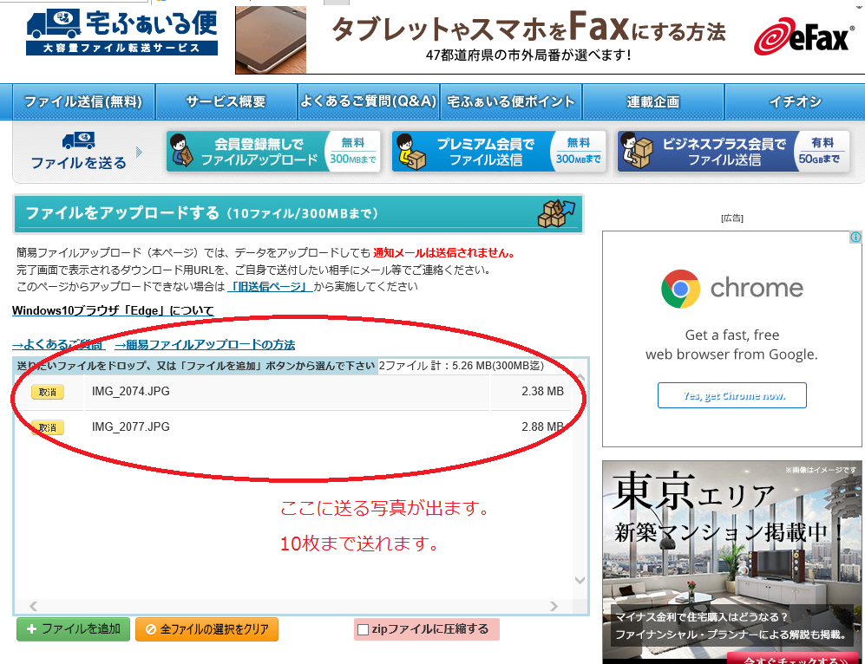The height and width of the screenshot is (664, 865).
Task: Click the boxes icon in upload header
Action: [555, 213]
